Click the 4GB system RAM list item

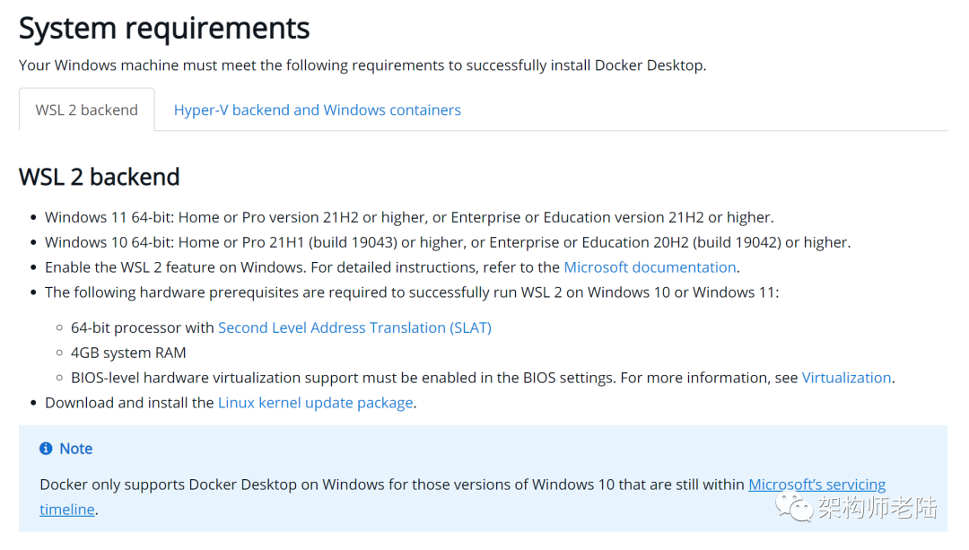click(x=128, y=354)
